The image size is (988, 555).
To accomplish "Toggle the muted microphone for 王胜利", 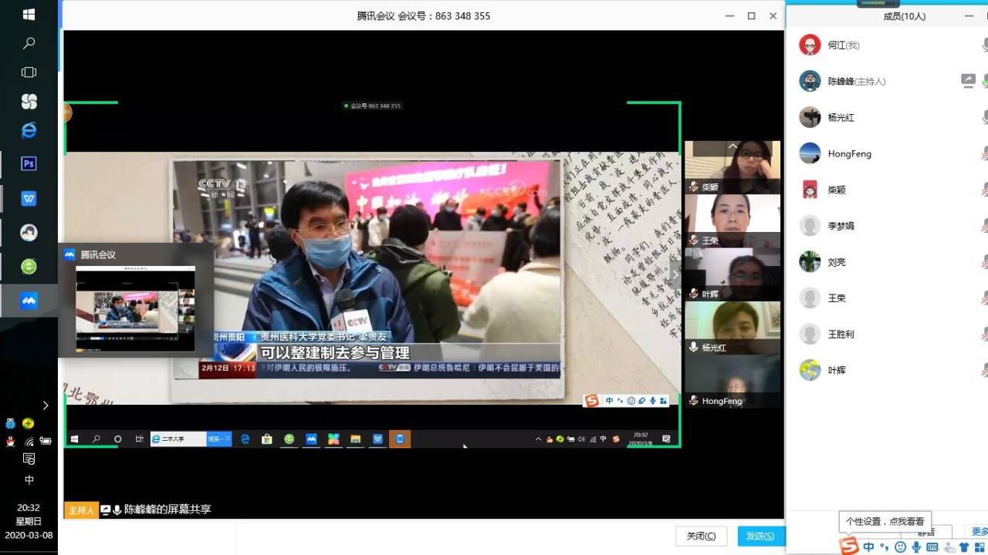I will [985, 335].
